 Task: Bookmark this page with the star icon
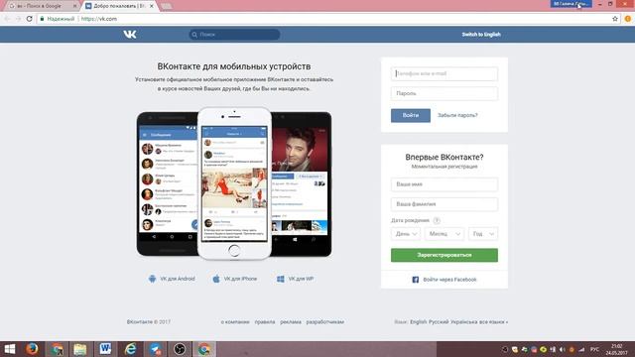pos(615,19)
